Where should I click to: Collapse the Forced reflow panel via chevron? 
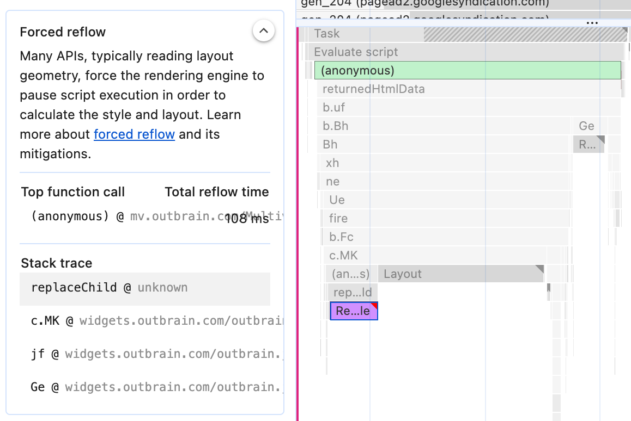pos(264,31)
